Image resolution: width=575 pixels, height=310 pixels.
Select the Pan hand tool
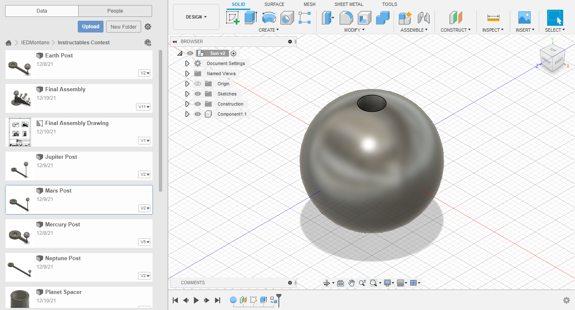(351, 283)
